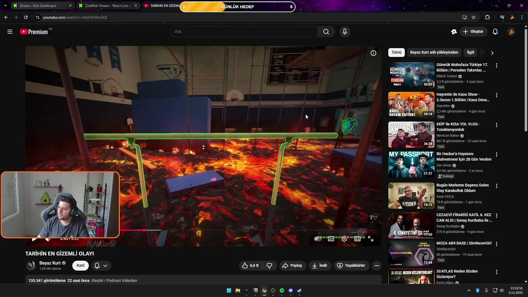This screenshot has width=528, height=297.
Task: Dislike the video
Action: pos(269,266)
